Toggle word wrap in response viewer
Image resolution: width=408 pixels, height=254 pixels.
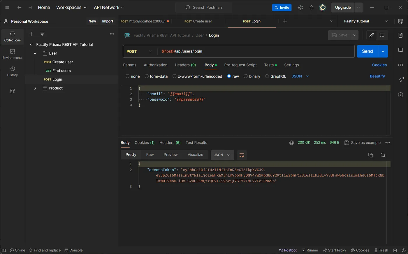click(x=242, y=155)
